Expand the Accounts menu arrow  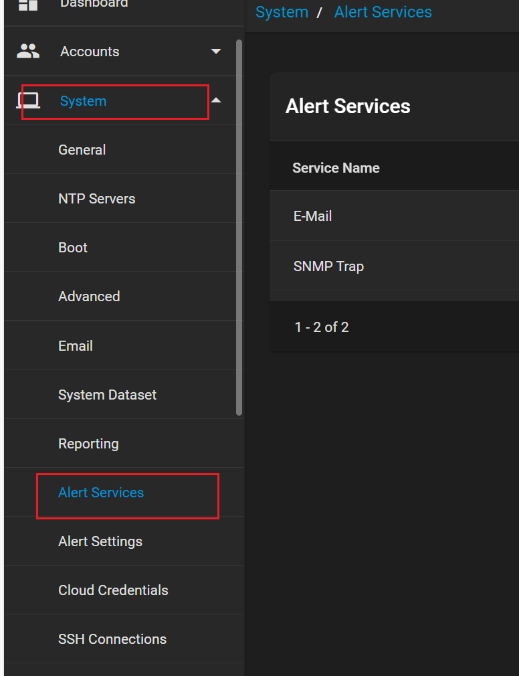215,52
